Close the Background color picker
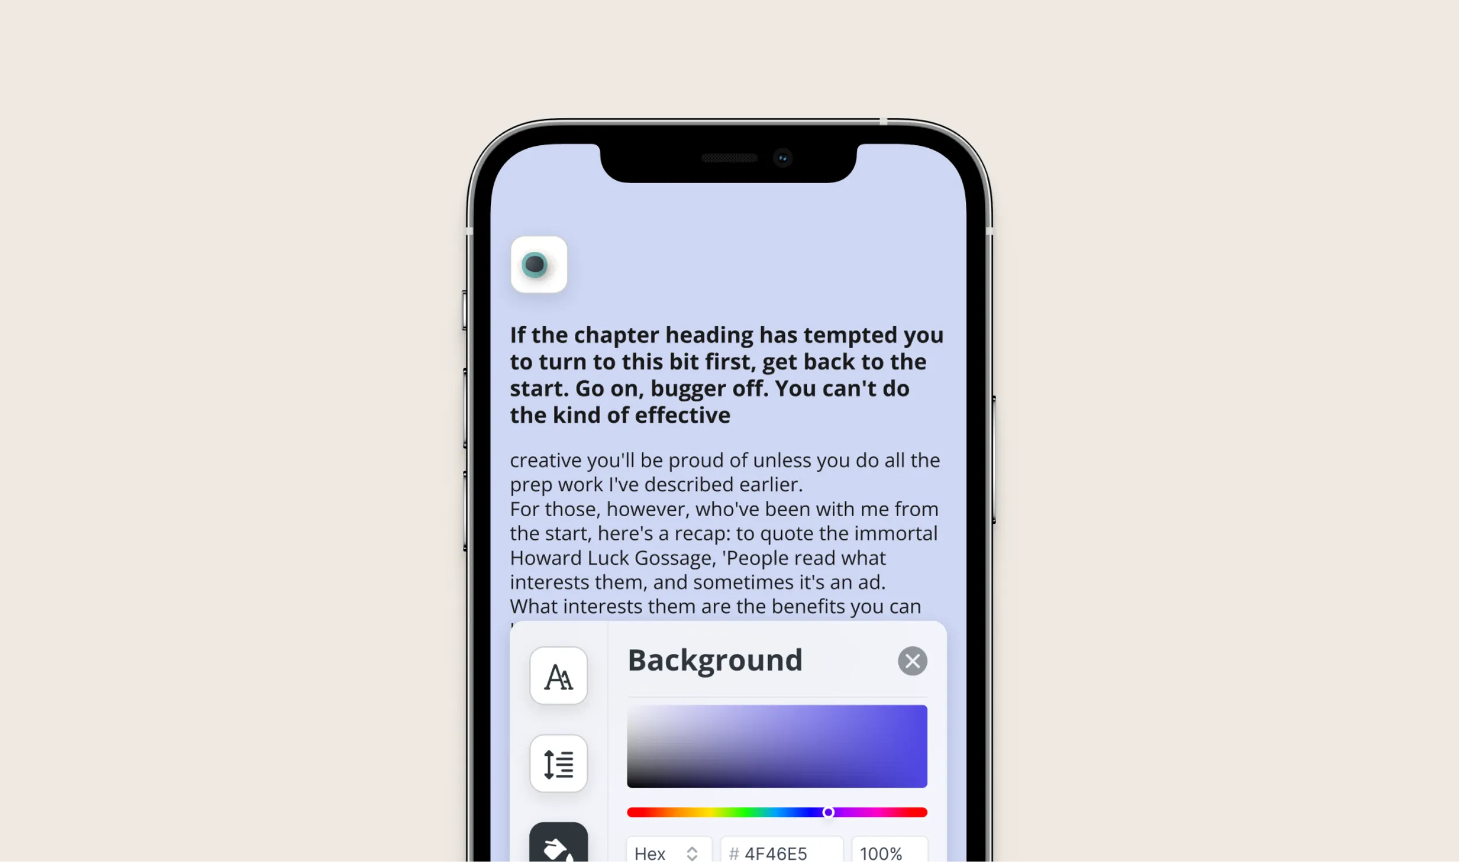This screenshot has width=1459, height=862. (912, 661)
